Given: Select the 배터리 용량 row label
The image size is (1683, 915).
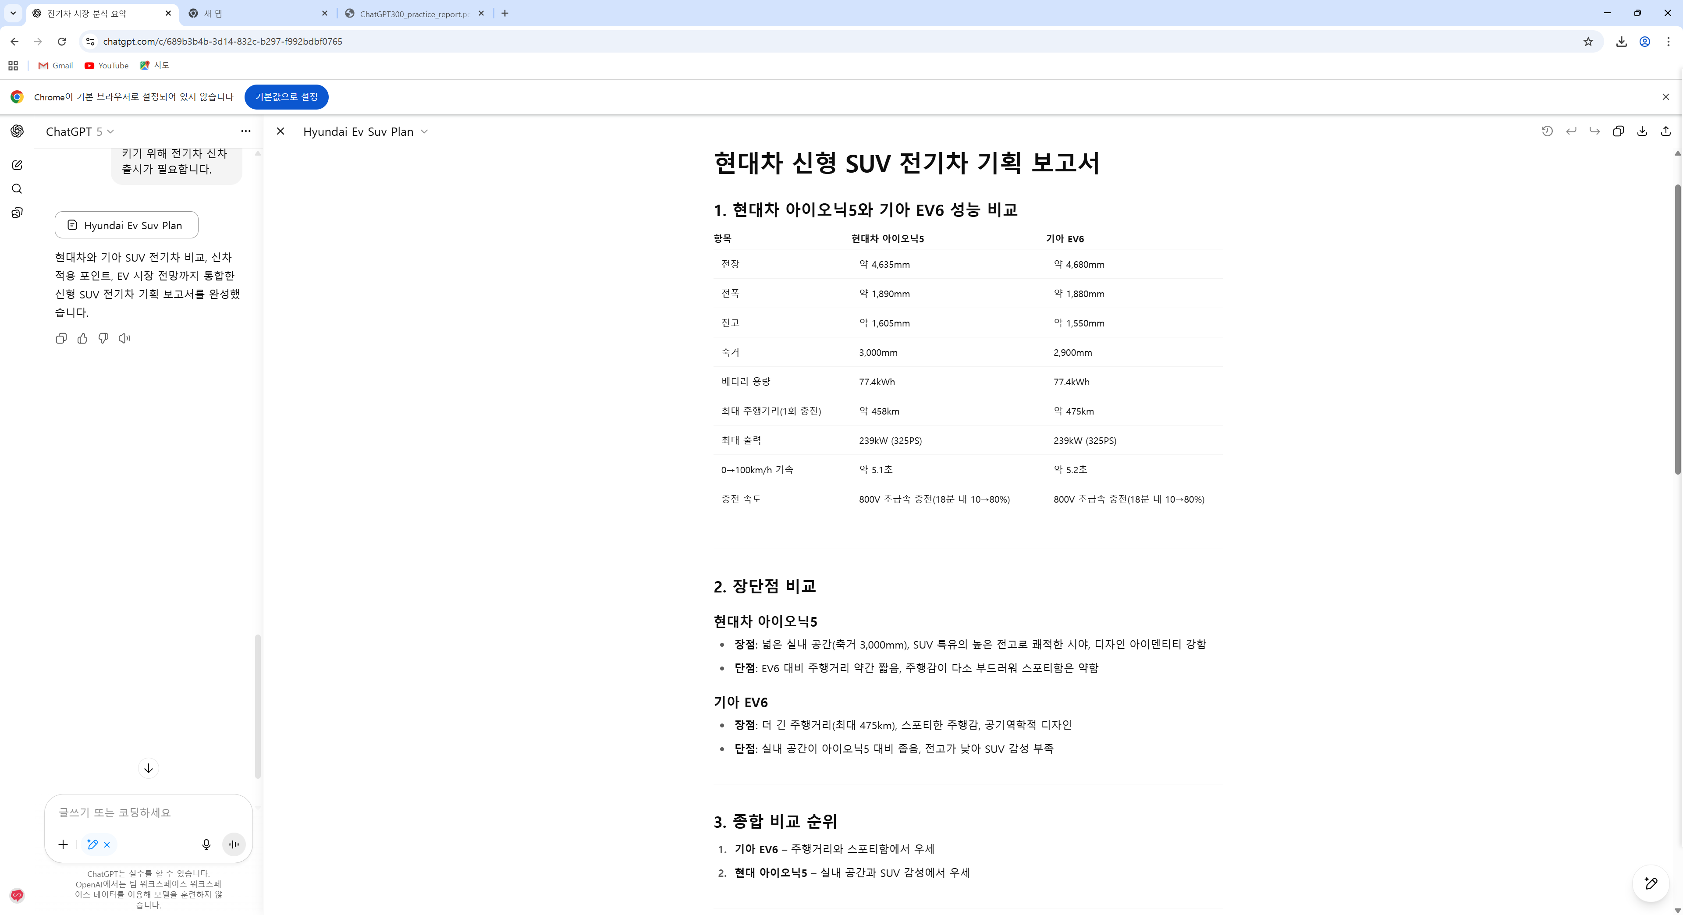Looking at the screenshot, I should tap(746, 381).
